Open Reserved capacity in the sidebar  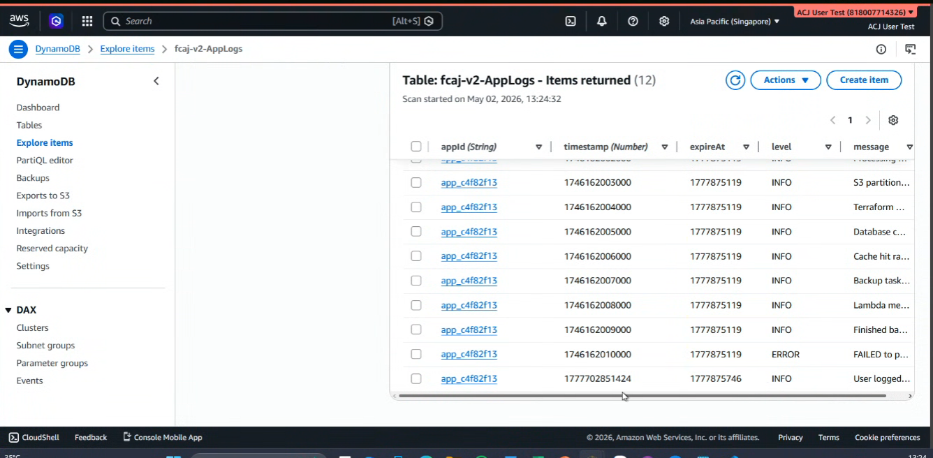[52, 249]
